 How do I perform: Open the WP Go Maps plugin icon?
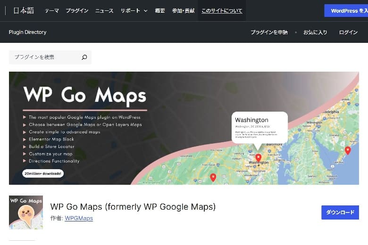26,212
